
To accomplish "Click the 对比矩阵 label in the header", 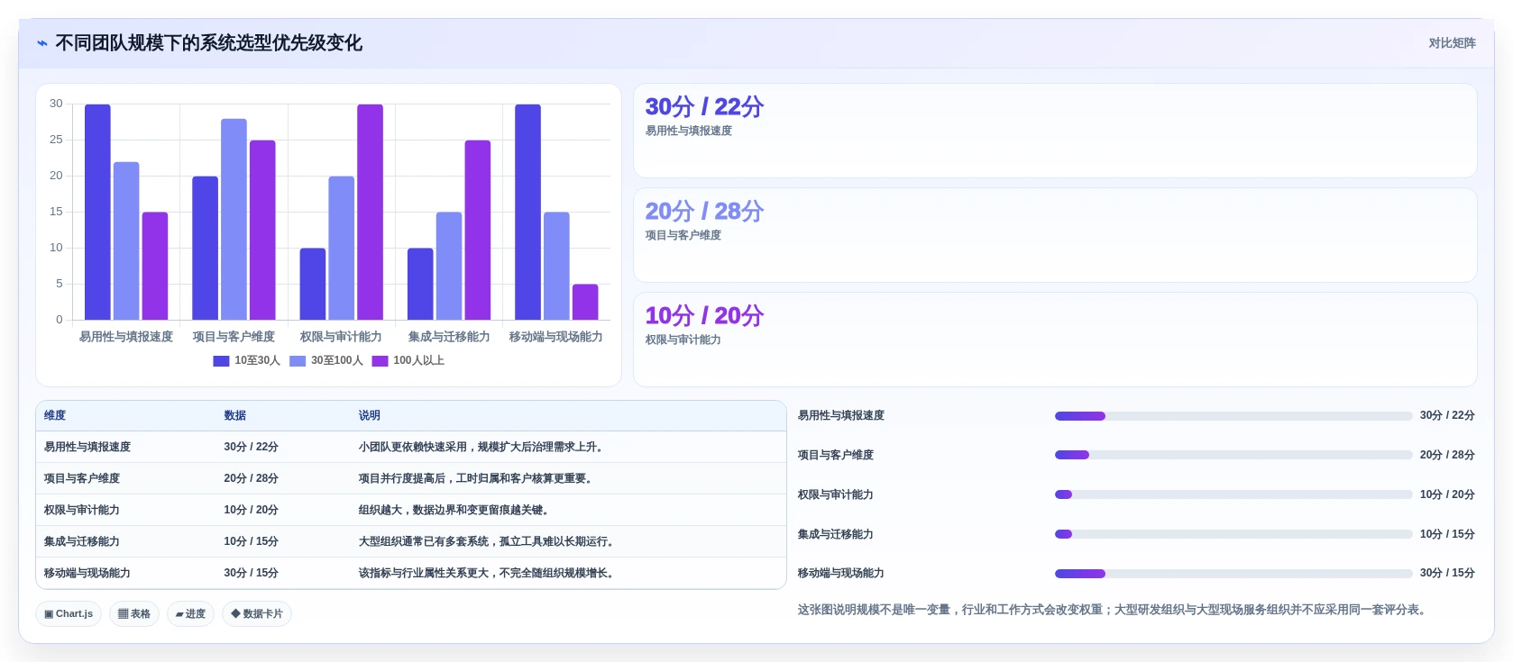I will point(1452,43).
